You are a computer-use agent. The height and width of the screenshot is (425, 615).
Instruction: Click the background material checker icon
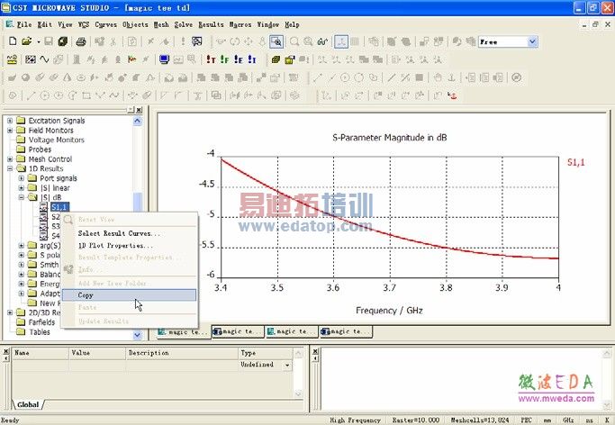click(x=31, y=59)
